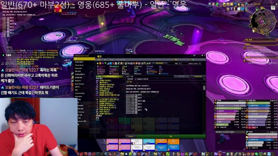Screen dimensions: 278x156
Task: Open Raid Groups in the sidebar
Action: click(x=79, y=84)
